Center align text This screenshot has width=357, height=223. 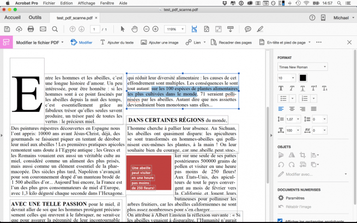[x=292, y=109]
